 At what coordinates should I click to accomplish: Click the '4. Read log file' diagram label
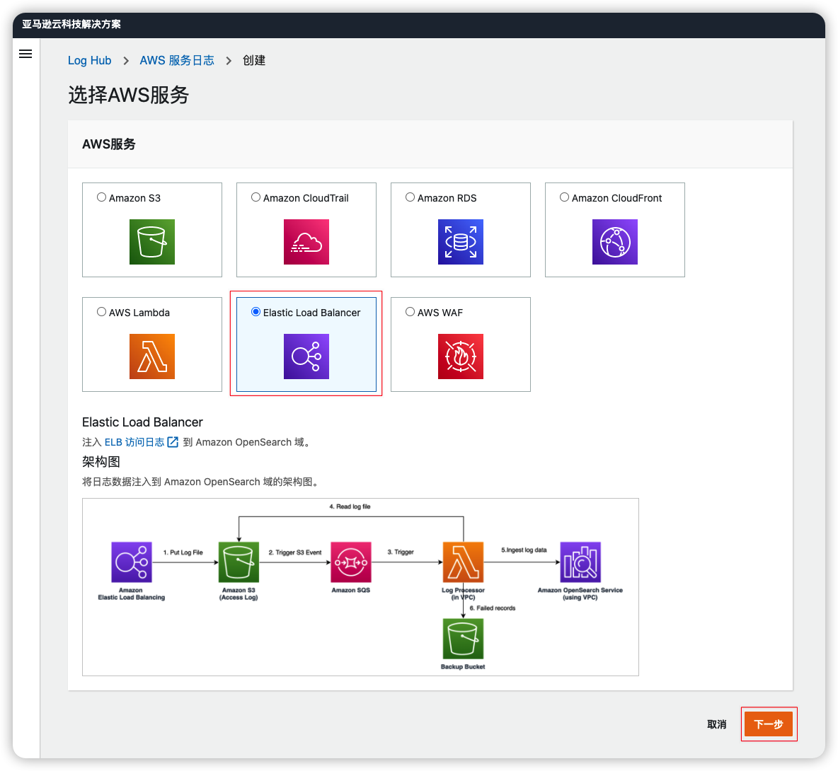(x=350, y=506)
